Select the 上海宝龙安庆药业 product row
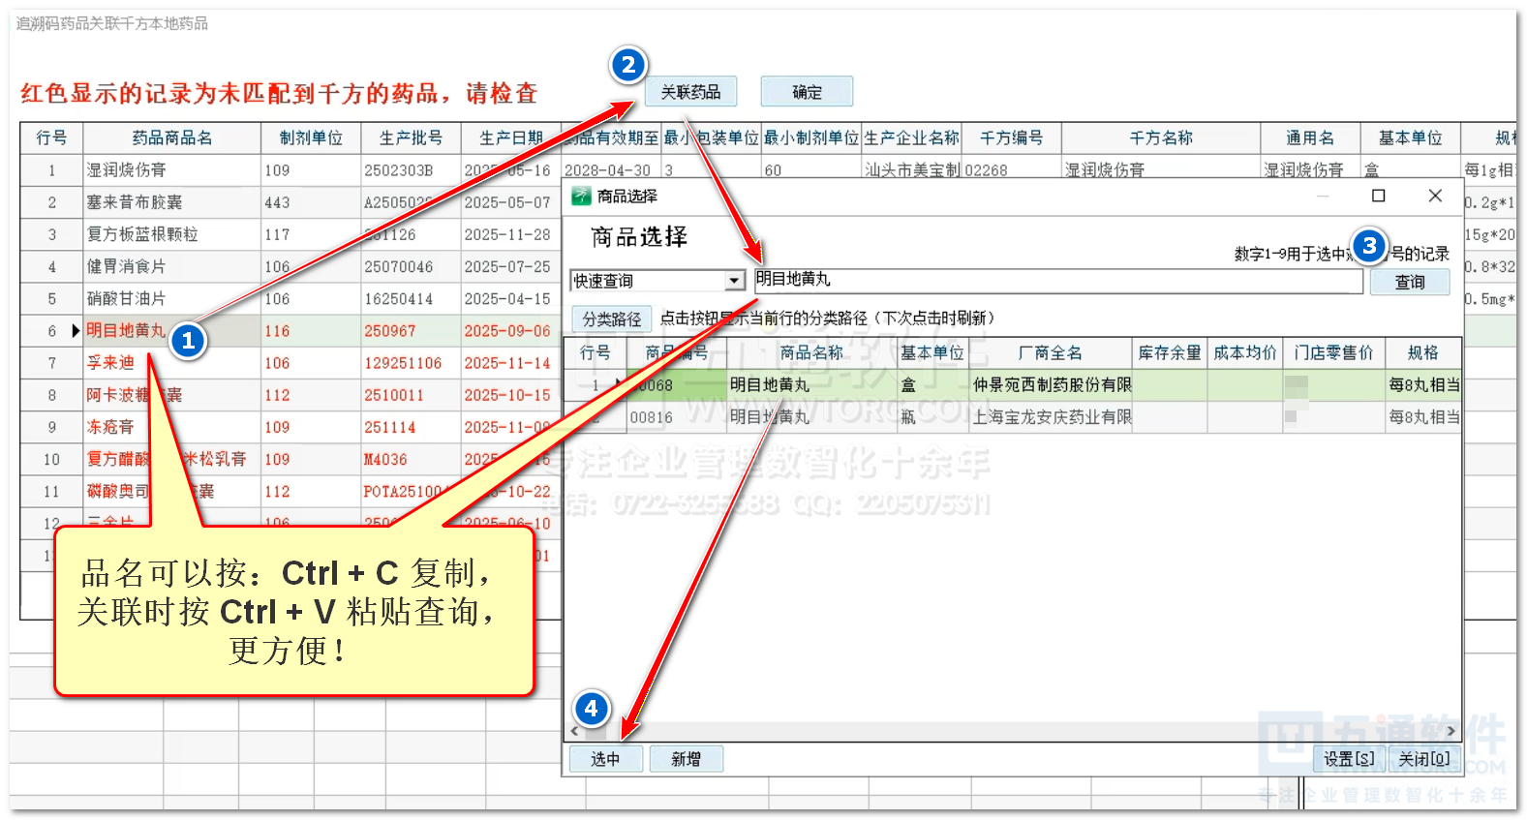 point(1051,417)
